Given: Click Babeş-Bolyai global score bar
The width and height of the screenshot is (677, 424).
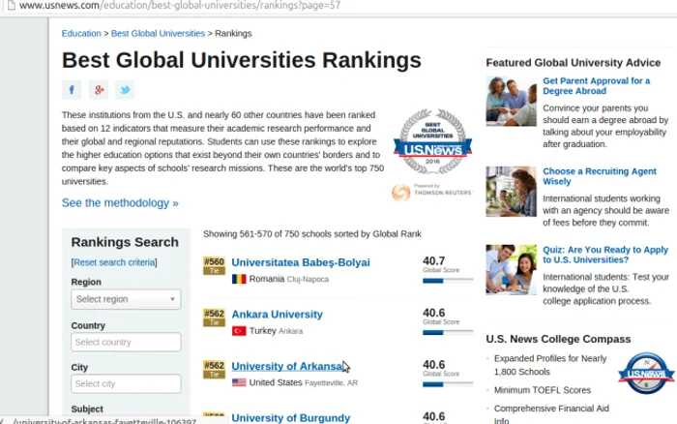Looking at the screenshot, I should tap(448, 281).
